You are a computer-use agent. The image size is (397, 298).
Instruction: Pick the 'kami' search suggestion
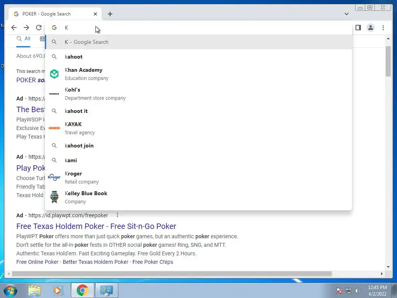198,160
